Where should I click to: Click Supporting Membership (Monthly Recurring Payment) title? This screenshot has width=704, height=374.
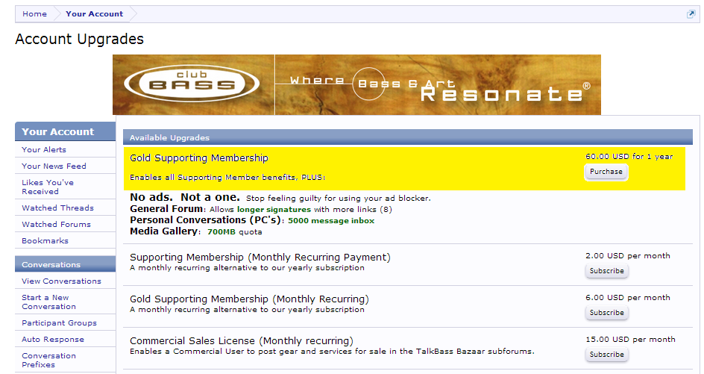point(260,257)
